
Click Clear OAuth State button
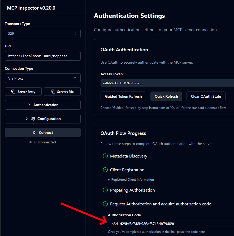[206, 97]
